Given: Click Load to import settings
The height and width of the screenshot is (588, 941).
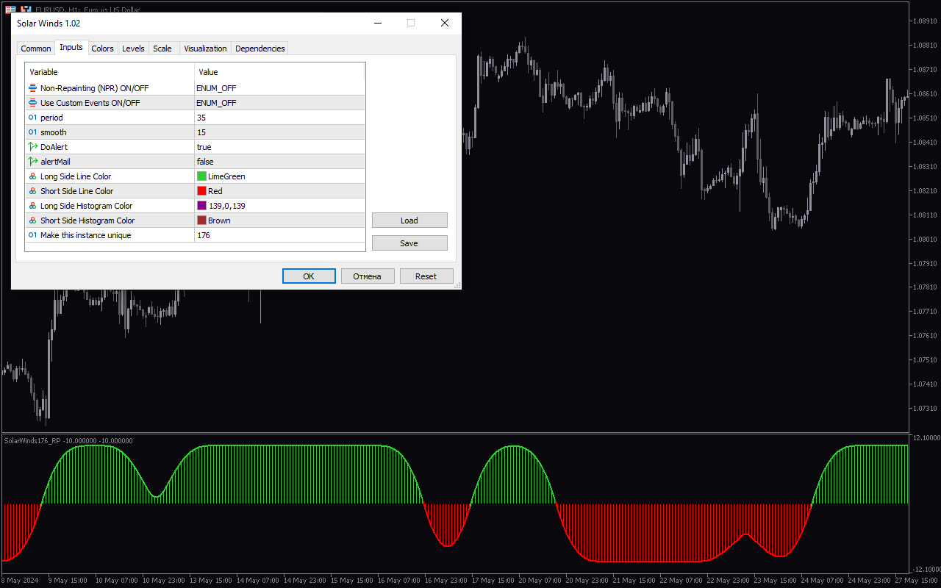Looking at the screenshot, I should [409, 220].
